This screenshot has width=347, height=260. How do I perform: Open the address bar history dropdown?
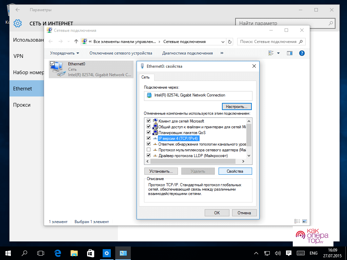pos(223,42)
